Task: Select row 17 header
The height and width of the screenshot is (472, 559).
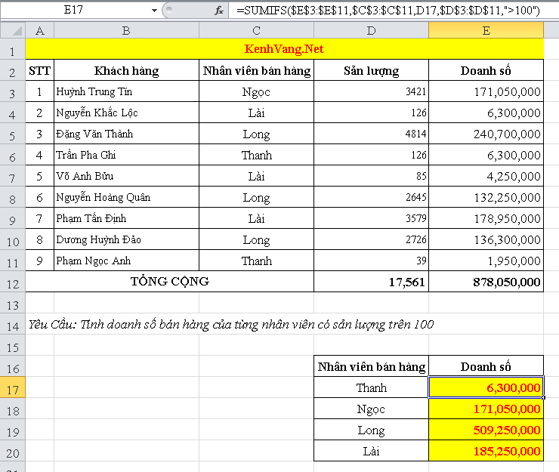Action: 13,387
